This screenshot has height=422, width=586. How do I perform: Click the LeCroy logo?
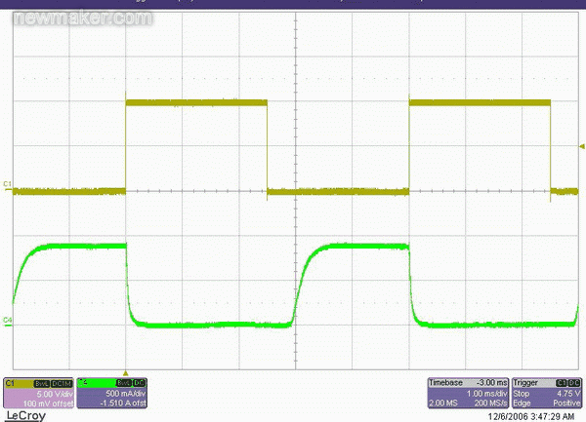[24, 414]
